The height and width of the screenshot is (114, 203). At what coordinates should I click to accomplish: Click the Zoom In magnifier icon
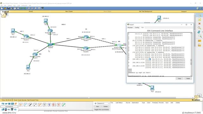[29, 9]
